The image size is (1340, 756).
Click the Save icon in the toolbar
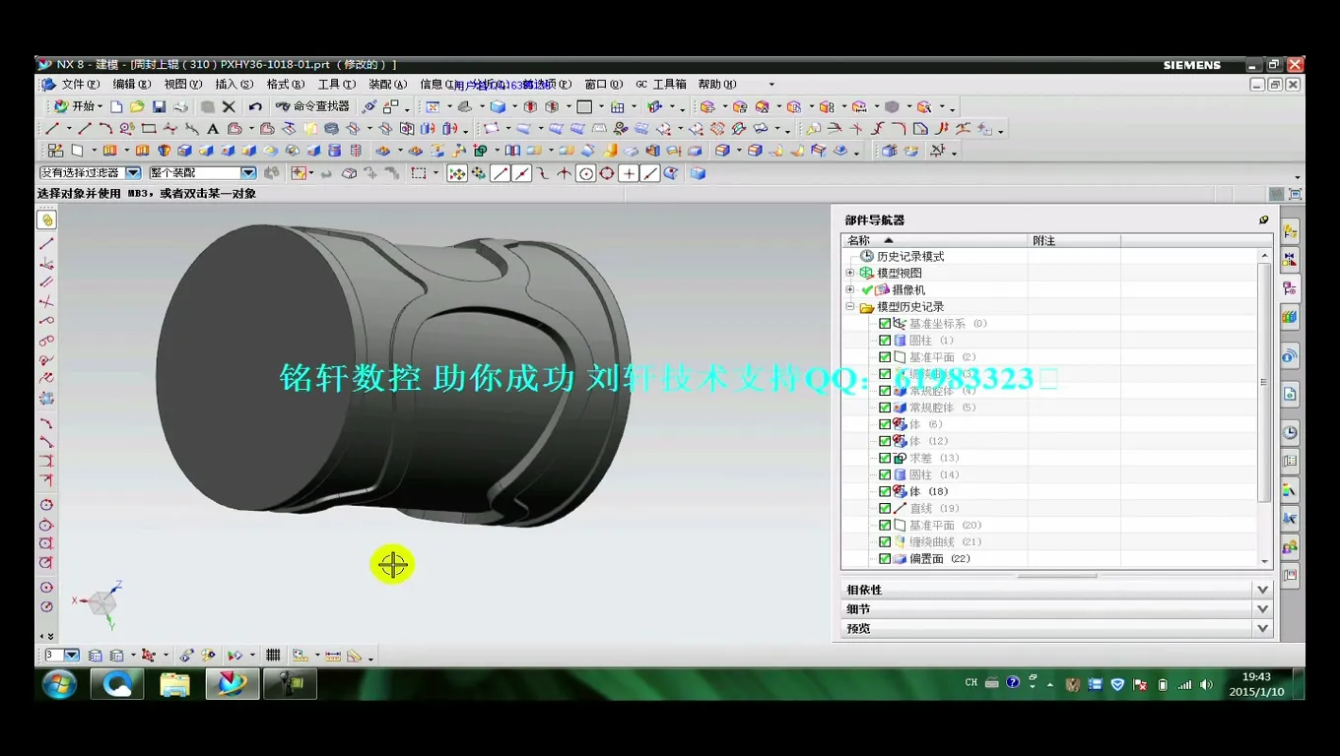(159, 106)
